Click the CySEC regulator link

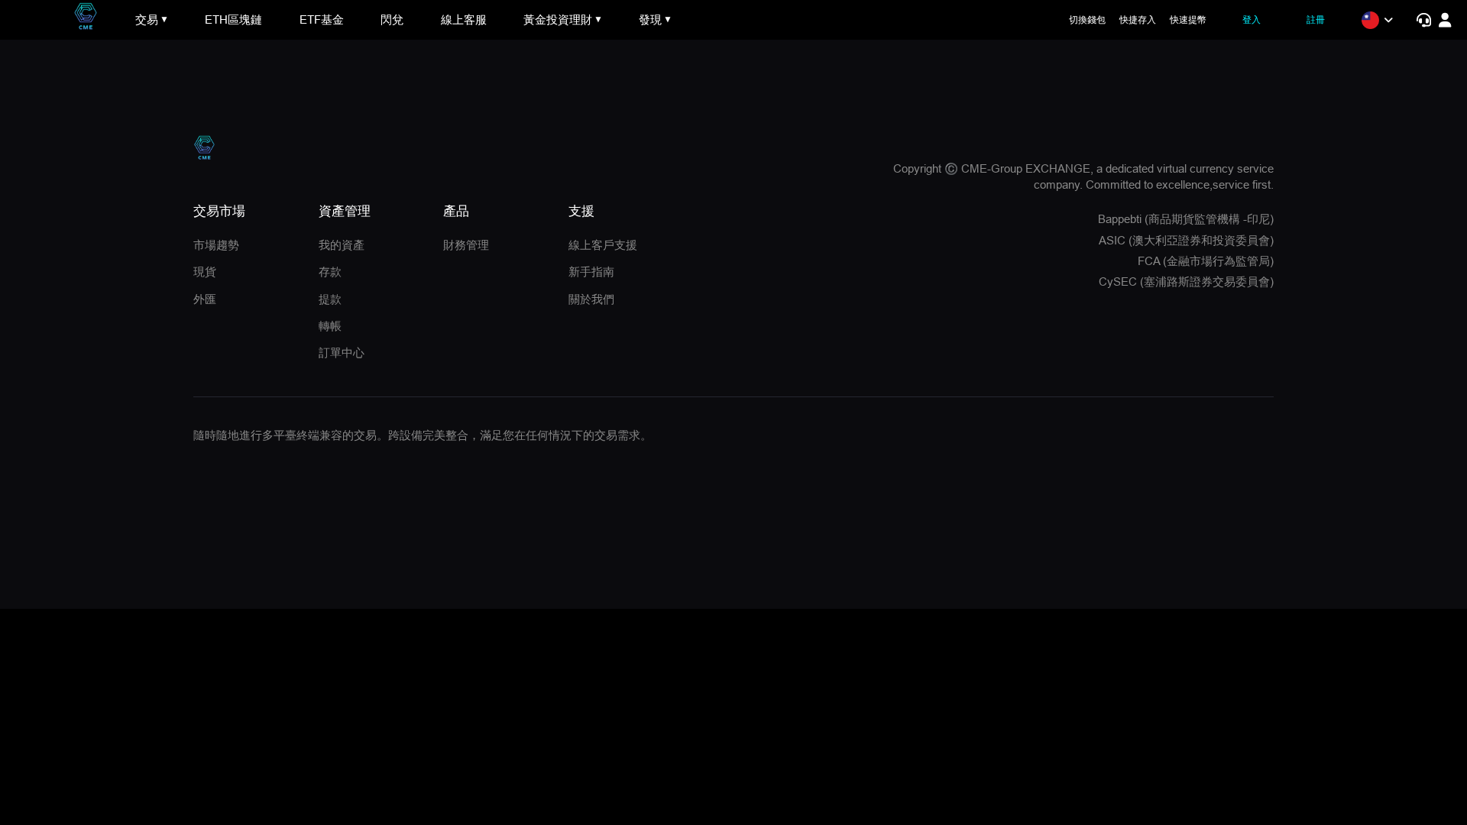coord(1186,282)
